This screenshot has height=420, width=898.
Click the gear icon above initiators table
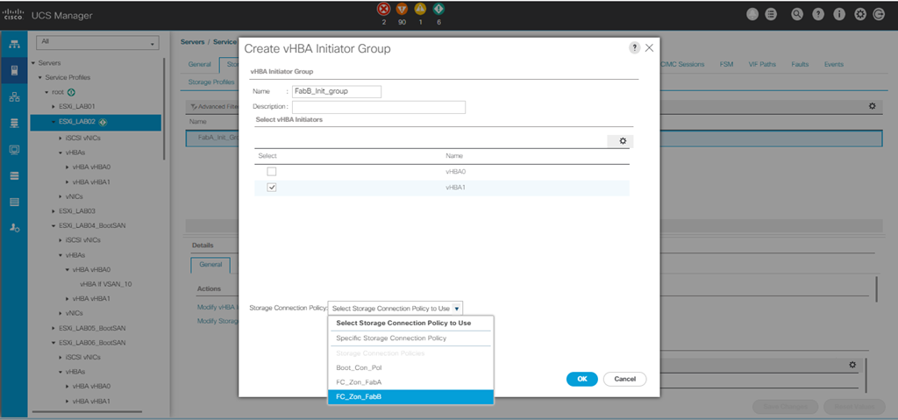[x=621, y=141]
